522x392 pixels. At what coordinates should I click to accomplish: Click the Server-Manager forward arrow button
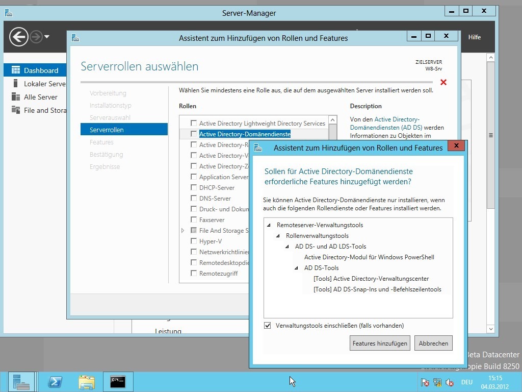point(36,37)
